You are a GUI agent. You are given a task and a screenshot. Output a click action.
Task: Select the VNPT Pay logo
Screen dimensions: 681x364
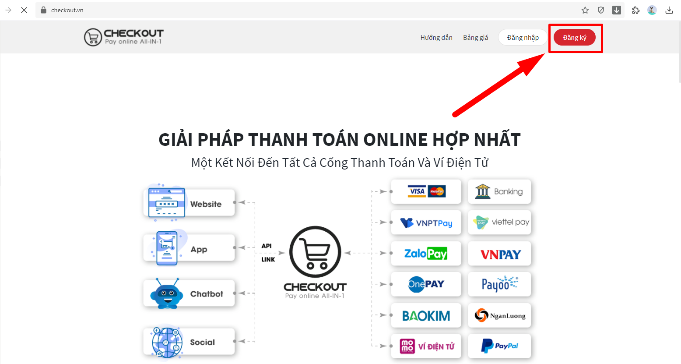tap(426, 223)
